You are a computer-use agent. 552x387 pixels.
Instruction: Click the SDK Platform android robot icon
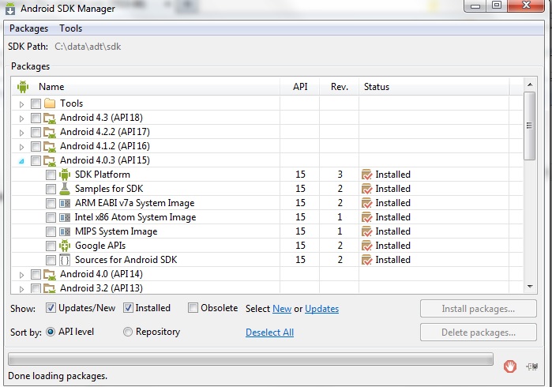point(65,175)
